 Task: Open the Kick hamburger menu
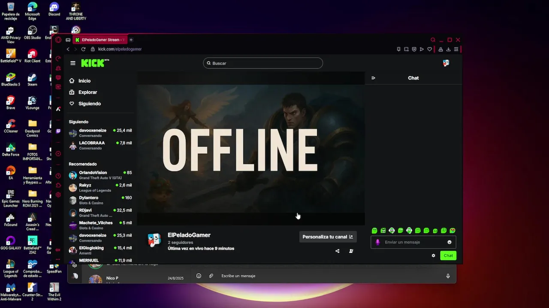coord(73,63)
